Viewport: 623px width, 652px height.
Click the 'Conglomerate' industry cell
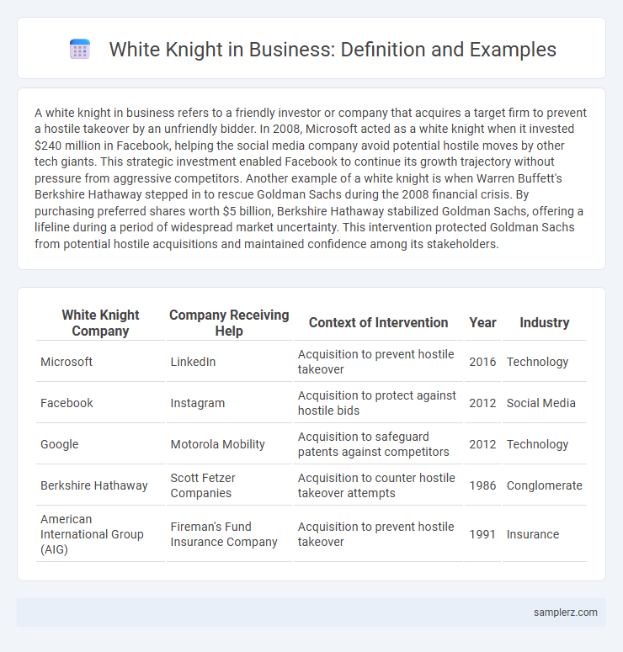[545, 485]
